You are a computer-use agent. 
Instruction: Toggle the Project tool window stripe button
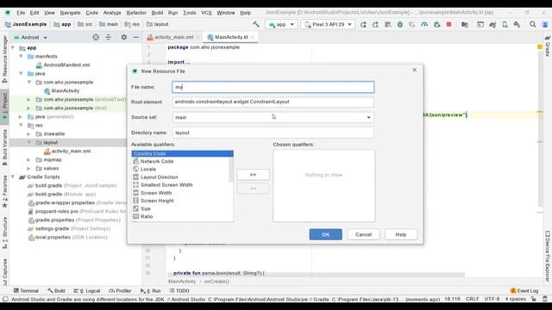point(4,107)
